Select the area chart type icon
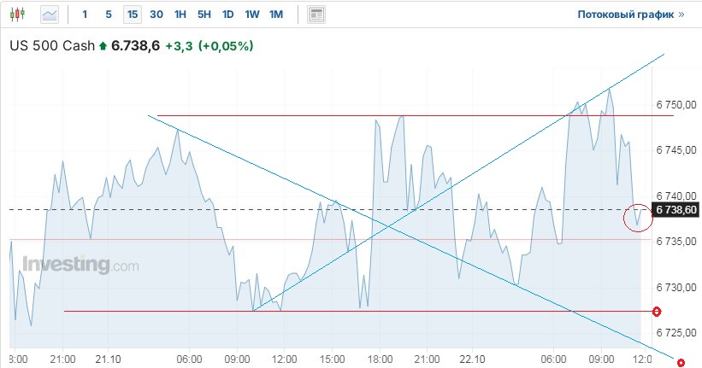 point(50,15)
